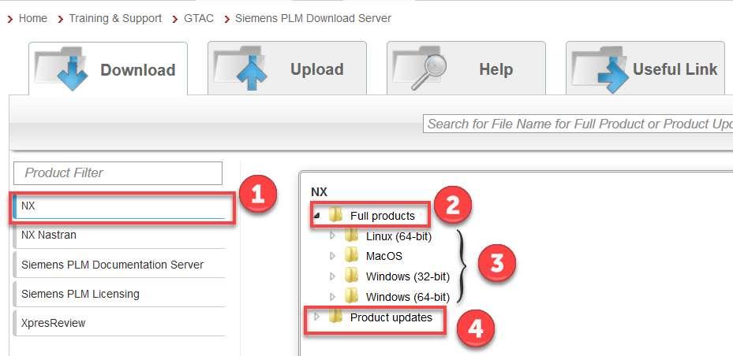Focus the Product Filter field
This screenshot has height=356, width=733.
[x=118, y=173]
